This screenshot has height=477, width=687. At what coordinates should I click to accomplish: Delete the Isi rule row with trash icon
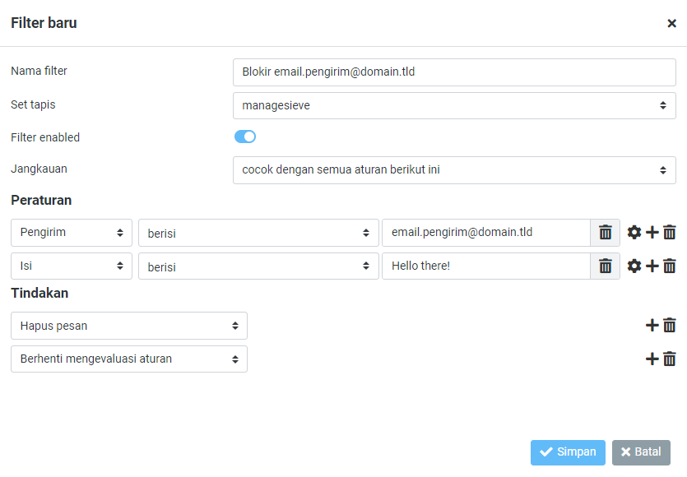pyautogui.click(x=669, y=266)
